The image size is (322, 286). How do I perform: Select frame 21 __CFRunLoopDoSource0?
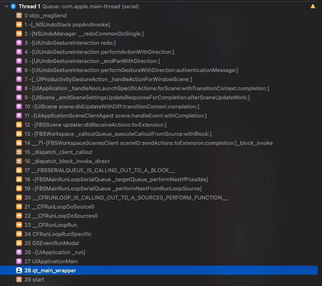coord(59,207)
